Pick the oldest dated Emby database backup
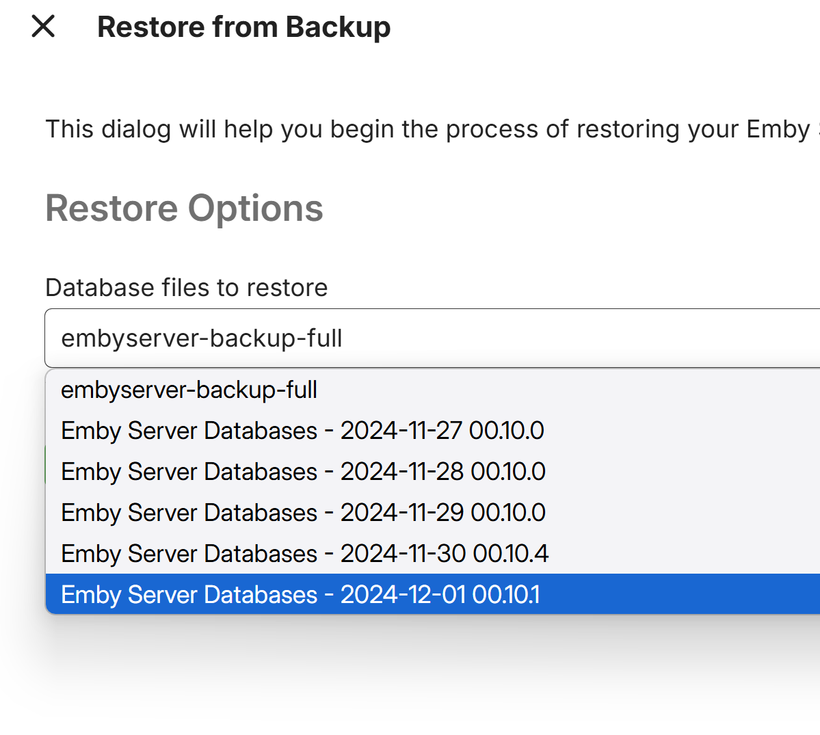The image size is (820, 735). [302, 431]
